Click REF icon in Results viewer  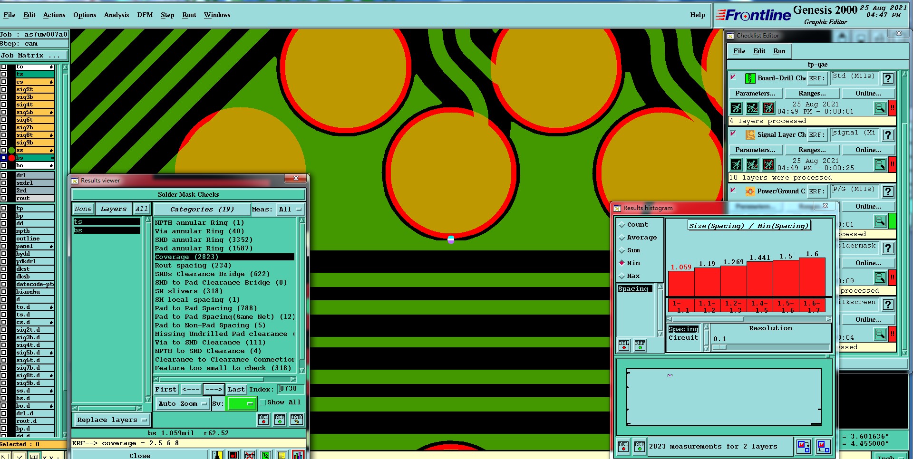(x=280, y=420)
